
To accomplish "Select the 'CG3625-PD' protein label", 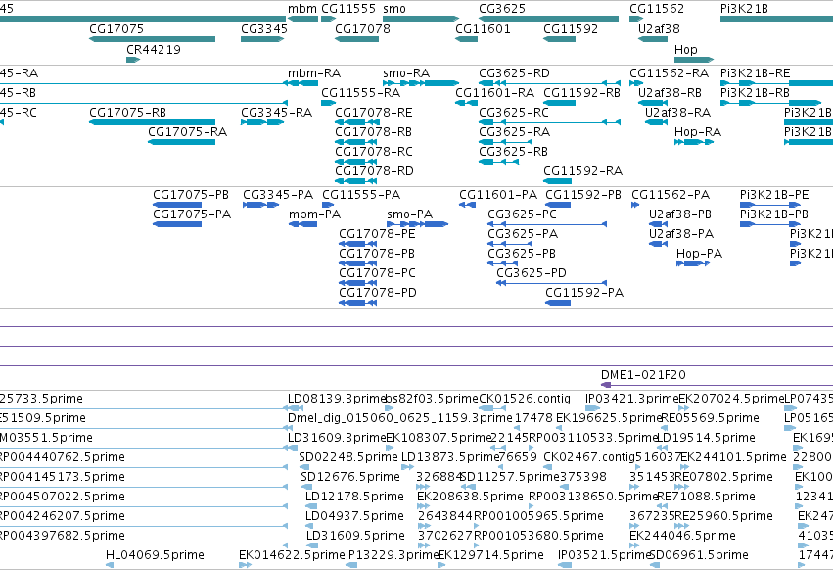I will pos(532,273).
